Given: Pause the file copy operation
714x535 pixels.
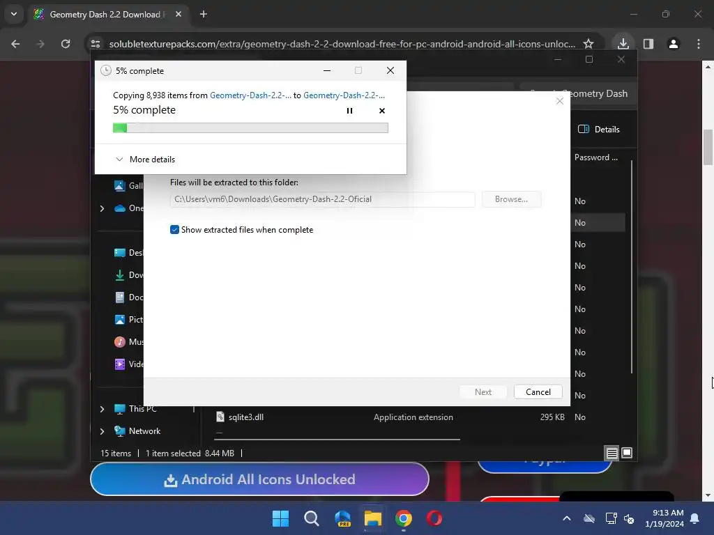Looking at the screenshot, I should pyautogui.click(x=349, y=111).
